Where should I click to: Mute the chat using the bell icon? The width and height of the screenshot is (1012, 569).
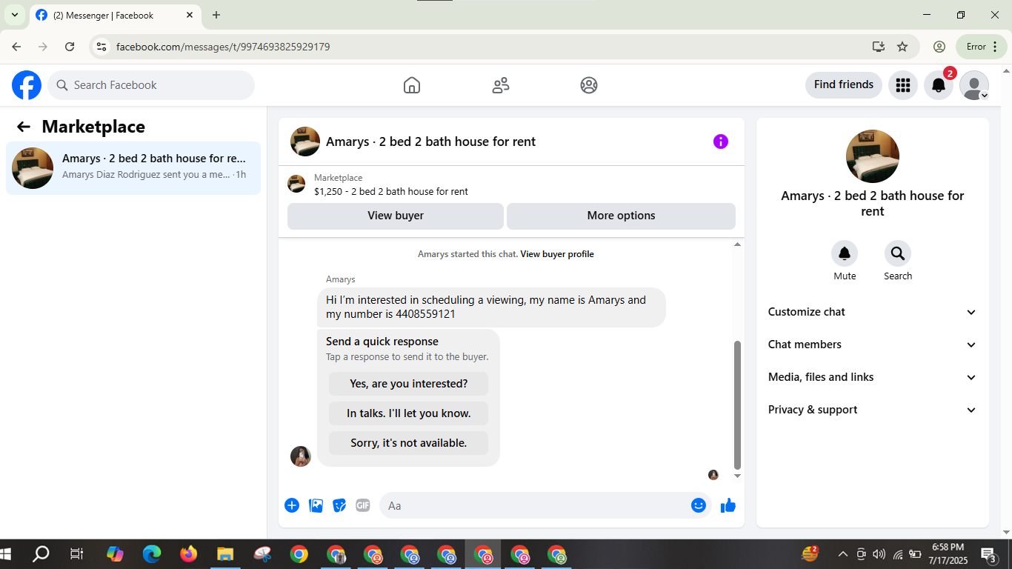coord(845,254)
